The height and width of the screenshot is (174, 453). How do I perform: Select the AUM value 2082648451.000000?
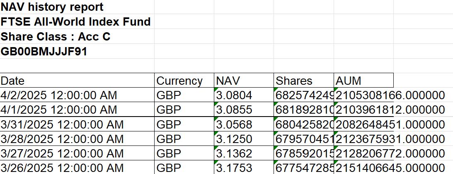[x=363, y=124]
